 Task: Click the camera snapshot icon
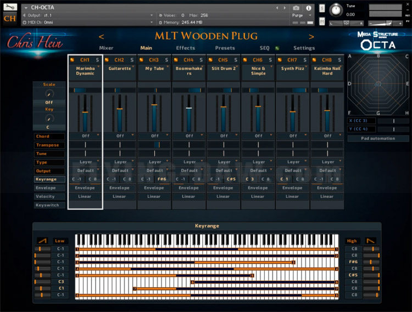click(296, 8)
